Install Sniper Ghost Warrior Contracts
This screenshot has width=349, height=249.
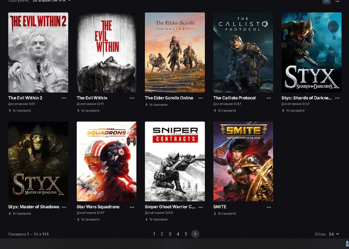click(156, 219)
